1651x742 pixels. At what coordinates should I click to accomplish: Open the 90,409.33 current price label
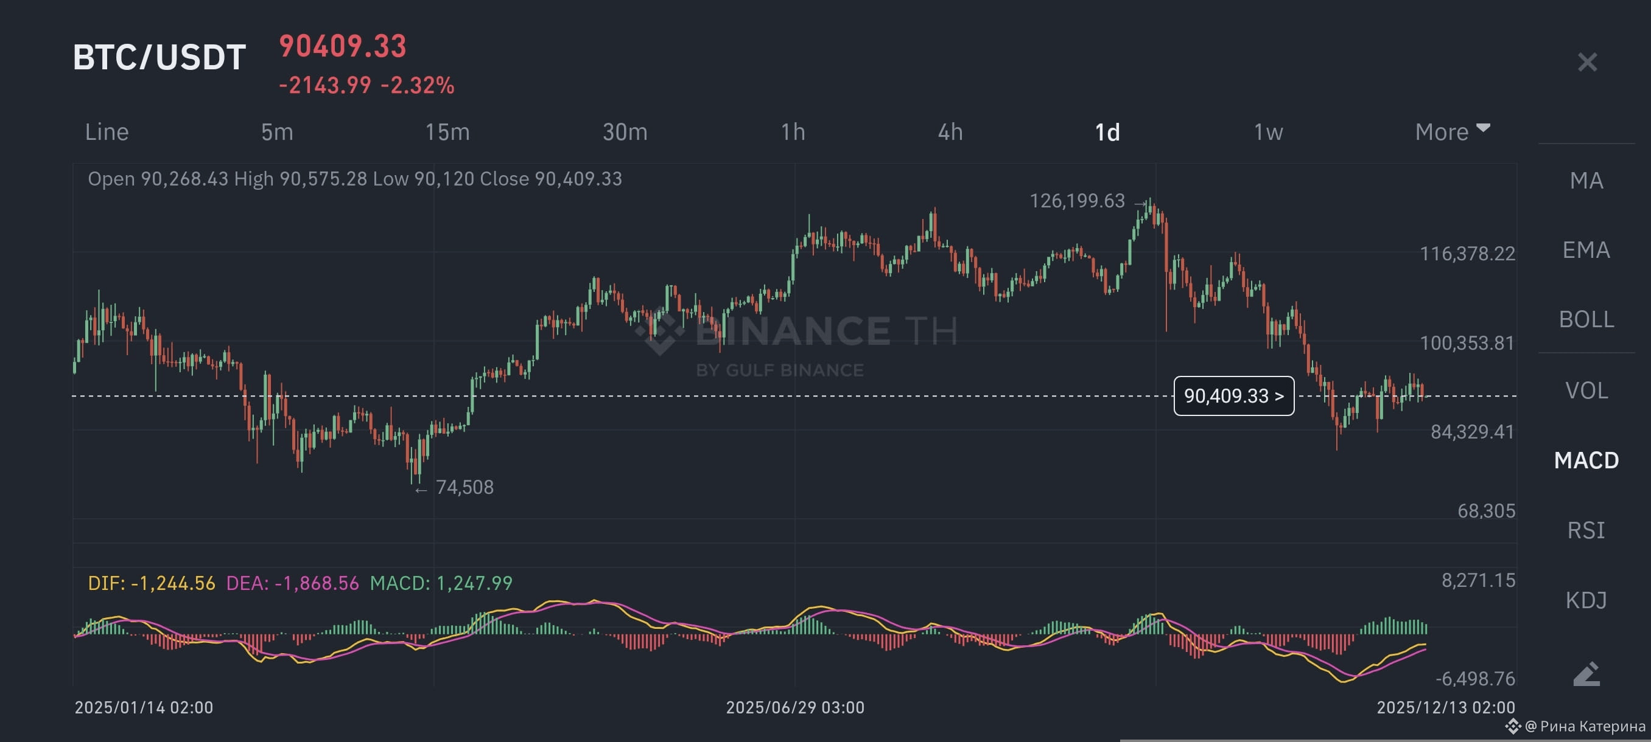click(x=1234, y=396)
